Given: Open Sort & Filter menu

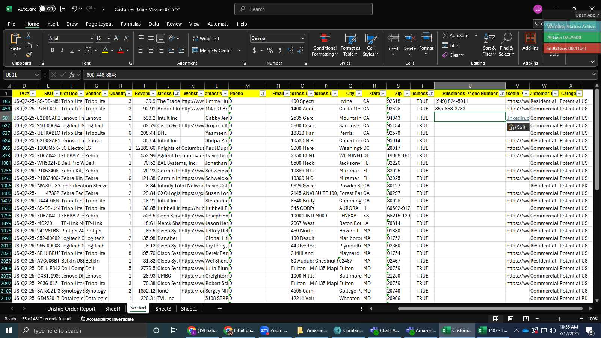Looking at the screenshot, I should pos(489,45).
